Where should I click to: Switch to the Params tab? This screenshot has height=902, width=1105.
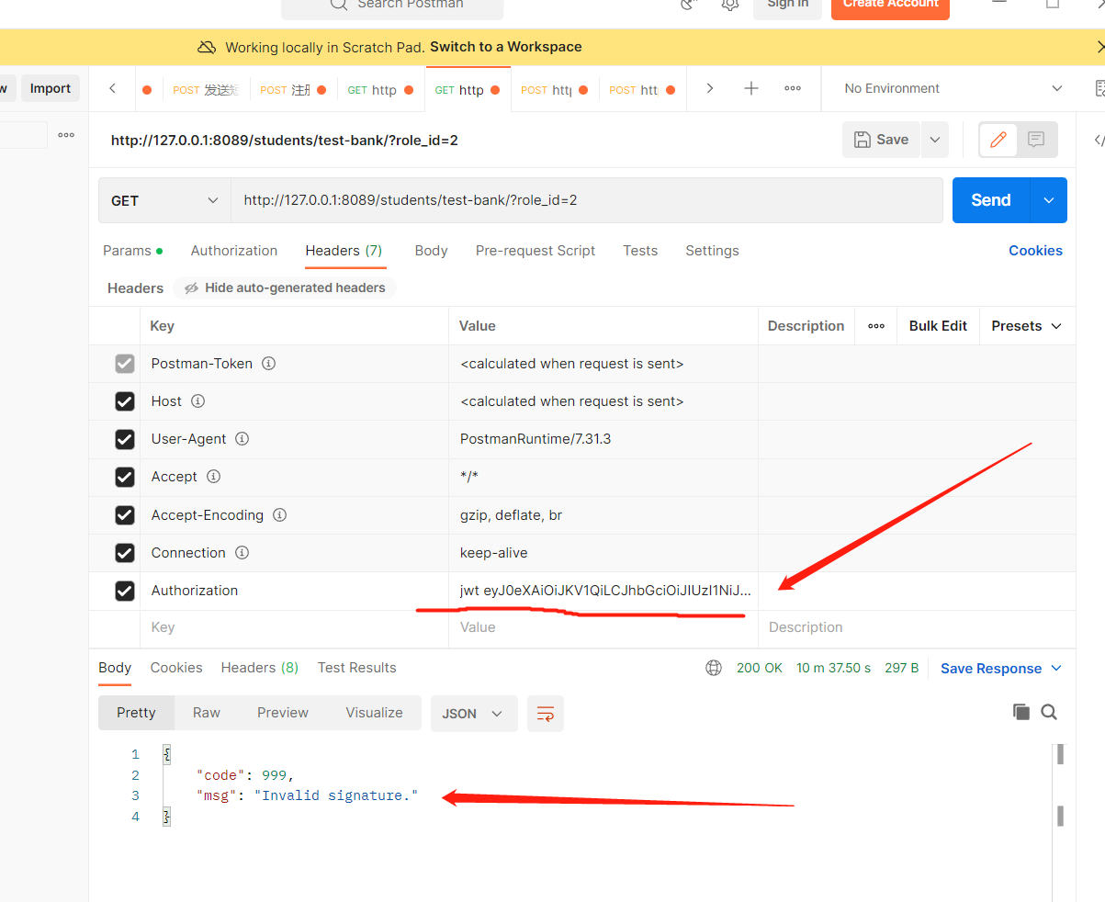pos(132,251)
